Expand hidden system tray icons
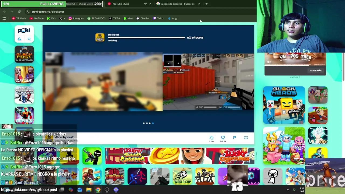 click(288, 190)
